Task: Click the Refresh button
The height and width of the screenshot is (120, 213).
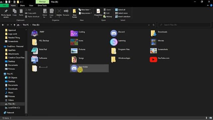Action: point(153,25)
